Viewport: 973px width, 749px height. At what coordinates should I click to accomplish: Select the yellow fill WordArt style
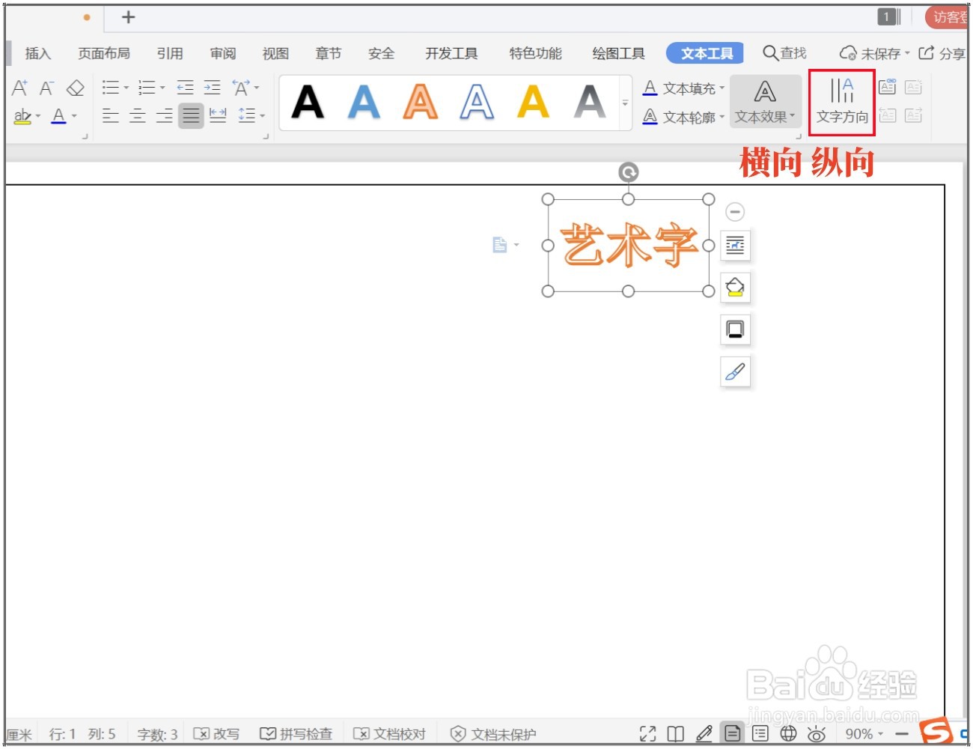(533, 103)
